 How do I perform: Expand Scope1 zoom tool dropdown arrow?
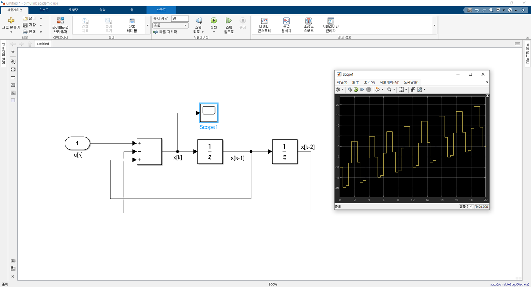(x=394, y=90)
